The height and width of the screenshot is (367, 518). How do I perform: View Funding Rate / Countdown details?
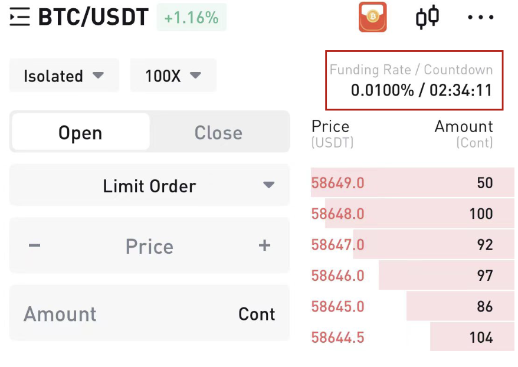pyautogui.click(x=414, y=80)
